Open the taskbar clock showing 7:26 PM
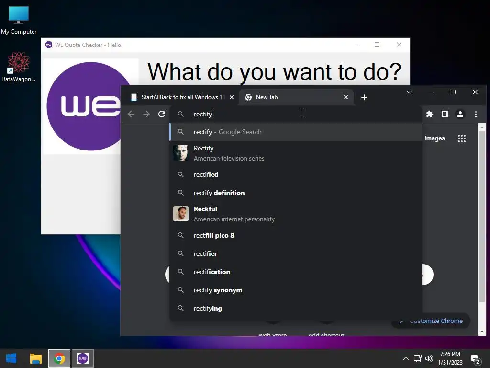The image size is (490, 368). 450,358
